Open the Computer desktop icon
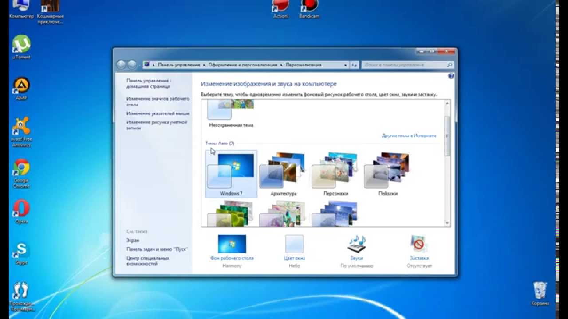568x319 pixels. 21,9
